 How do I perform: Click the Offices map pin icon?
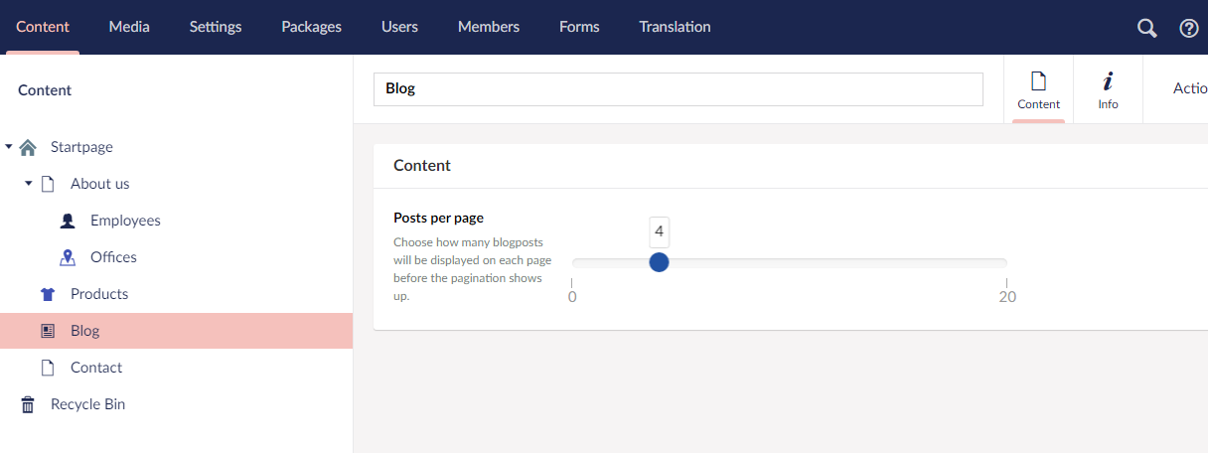tap(68, 257)
